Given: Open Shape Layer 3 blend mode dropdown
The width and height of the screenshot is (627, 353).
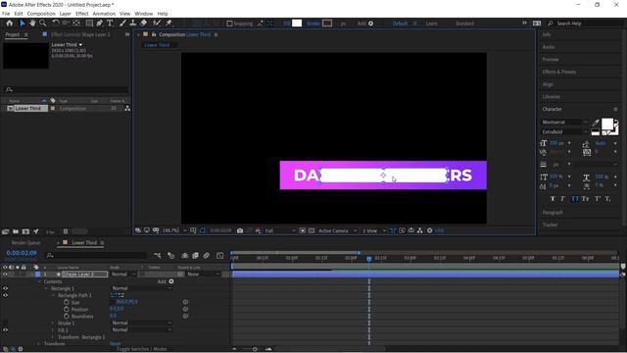Looking at the screenshot, I should coord(123,275).
